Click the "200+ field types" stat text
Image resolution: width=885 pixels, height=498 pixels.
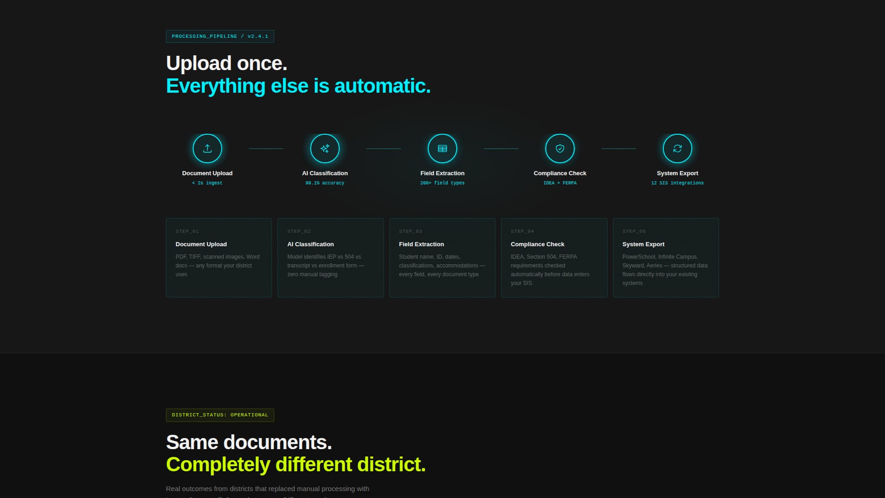pyautogui.click(x=442, y=183)
